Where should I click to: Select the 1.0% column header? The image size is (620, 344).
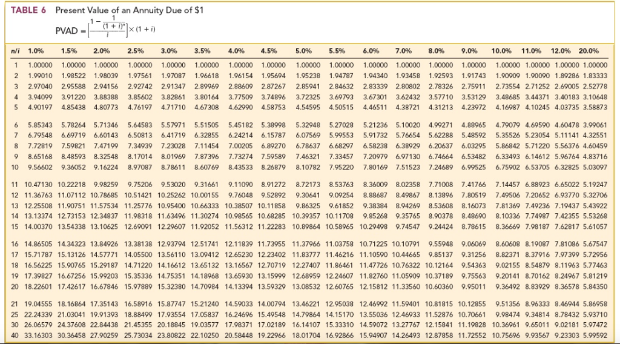coord(36,51)
